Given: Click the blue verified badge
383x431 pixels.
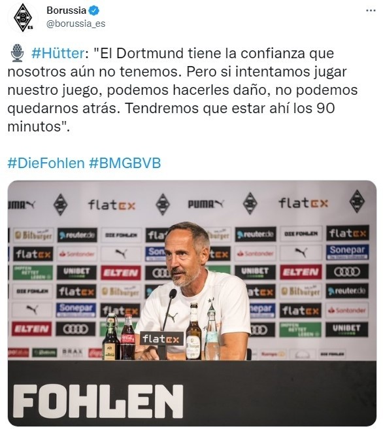Looking at the screenshot, I should point(94,11).
